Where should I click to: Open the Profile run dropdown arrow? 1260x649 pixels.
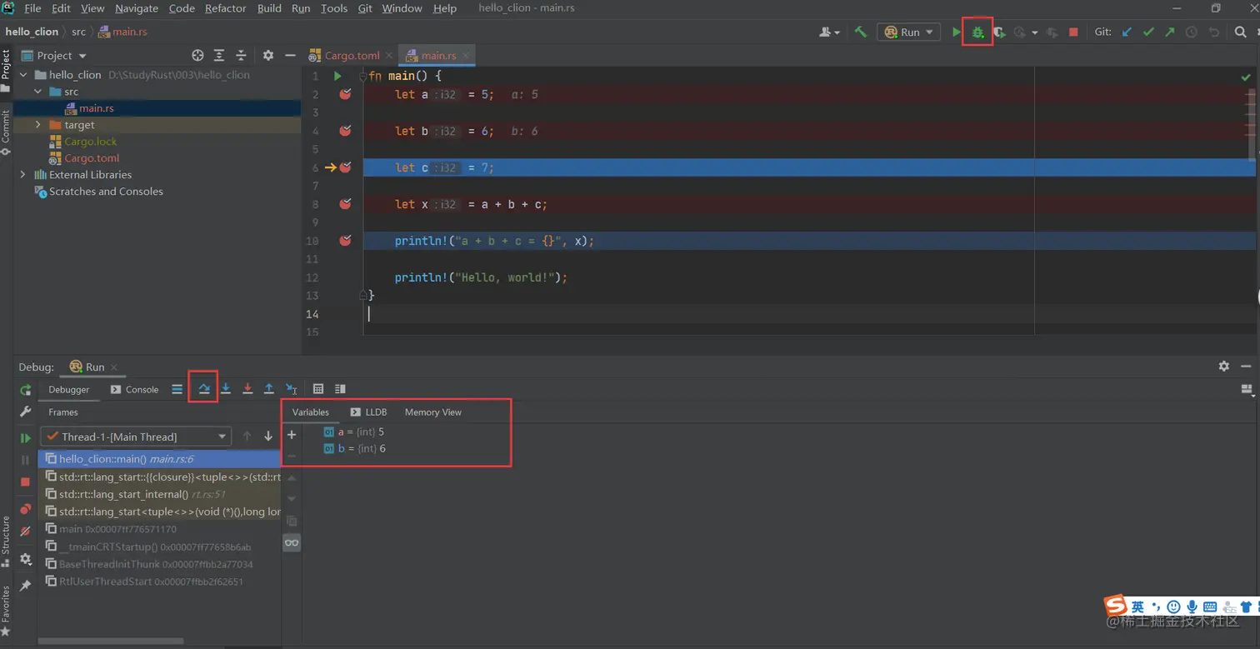pos(1035,33)
